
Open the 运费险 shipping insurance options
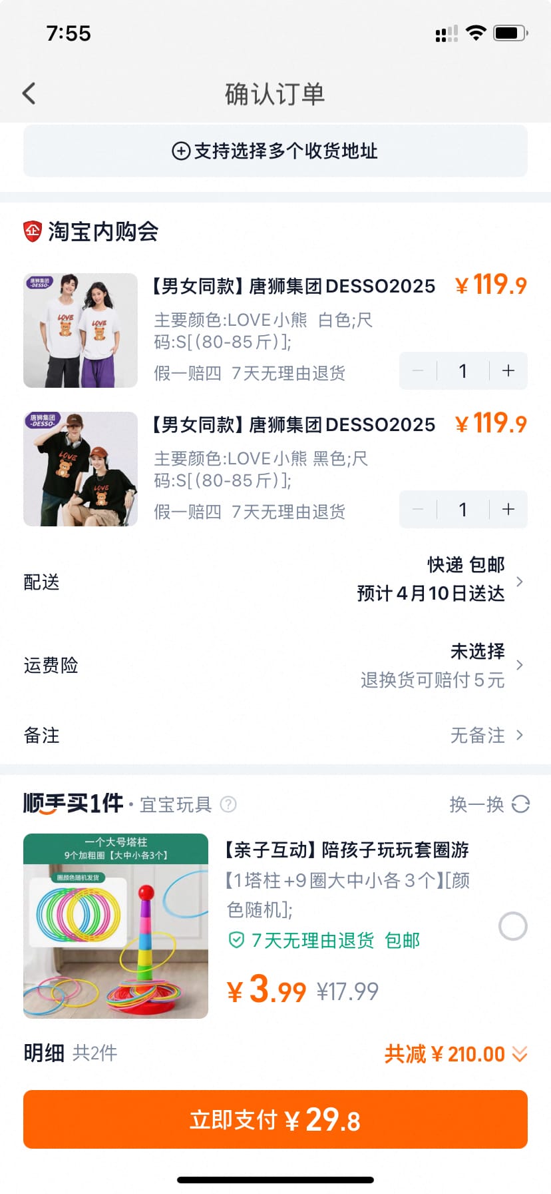(x=275, y=665)
